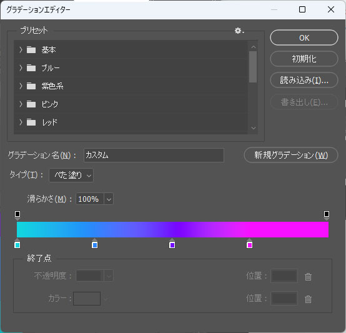The width and height of the screenshot is (346, 333).
Task: Expand the 紫色系 preset folder
Action: [21, 86]
